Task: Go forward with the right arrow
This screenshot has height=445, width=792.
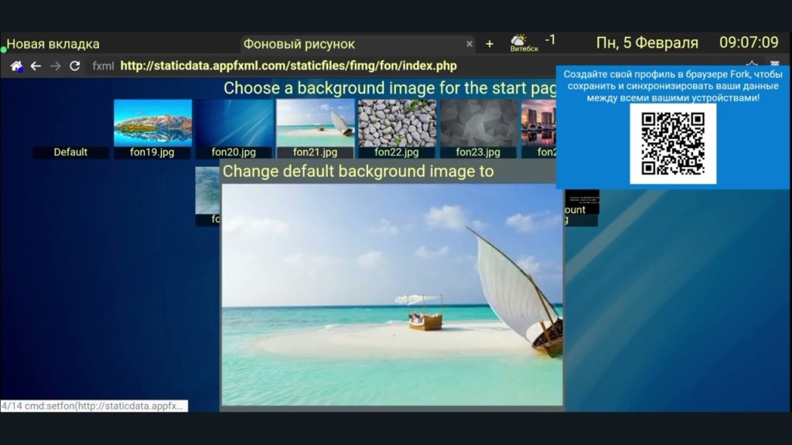Action: [55, 66]
